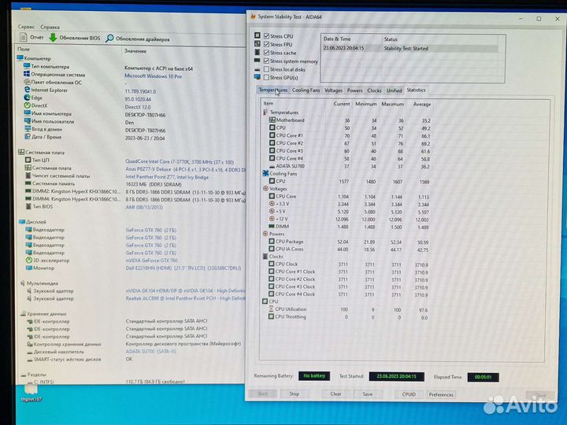The image size is (567, 425).
Task: Click the Preferences button
Action: pyautogui.click(x=441, y=394)
